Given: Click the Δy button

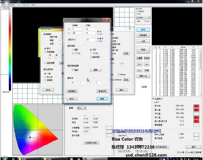Looking at the screenshot, I should (147, 64).
